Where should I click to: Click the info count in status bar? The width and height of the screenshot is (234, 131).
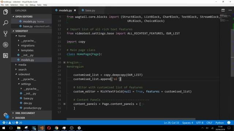pos(19,123)
